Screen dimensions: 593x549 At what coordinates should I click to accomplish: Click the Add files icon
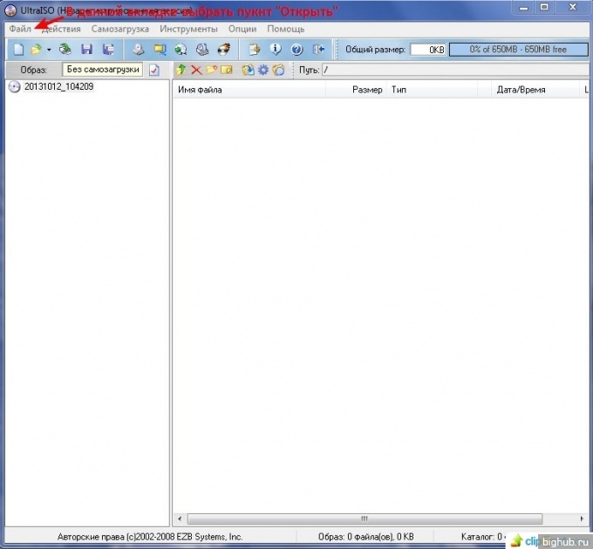[248, 70]
